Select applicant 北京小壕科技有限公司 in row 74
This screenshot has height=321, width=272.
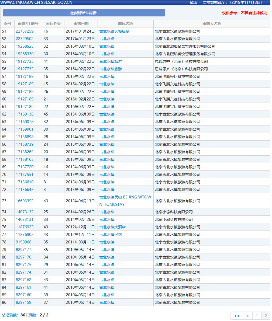[x=174, y=212]
